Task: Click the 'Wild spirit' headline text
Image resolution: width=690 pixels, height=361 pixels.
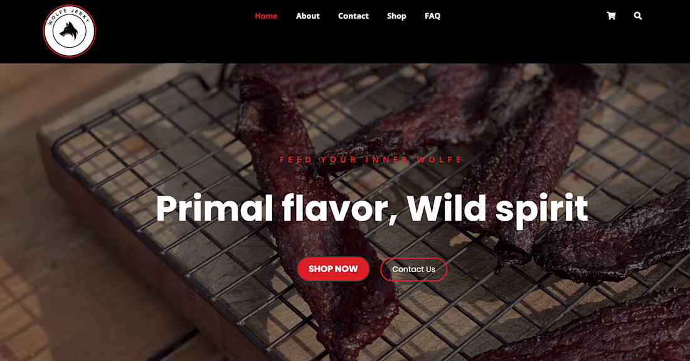Action: pyautogui.click(x=497, y=210)
